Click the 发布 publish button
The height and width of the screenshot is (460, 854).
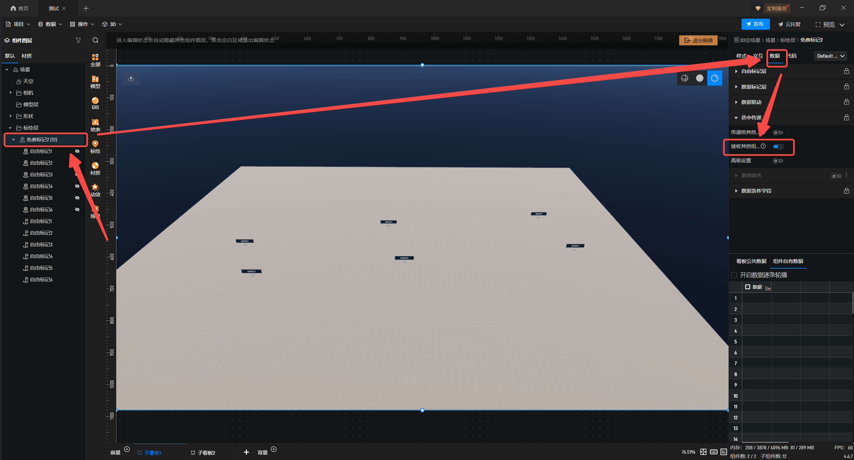[755, 24]
